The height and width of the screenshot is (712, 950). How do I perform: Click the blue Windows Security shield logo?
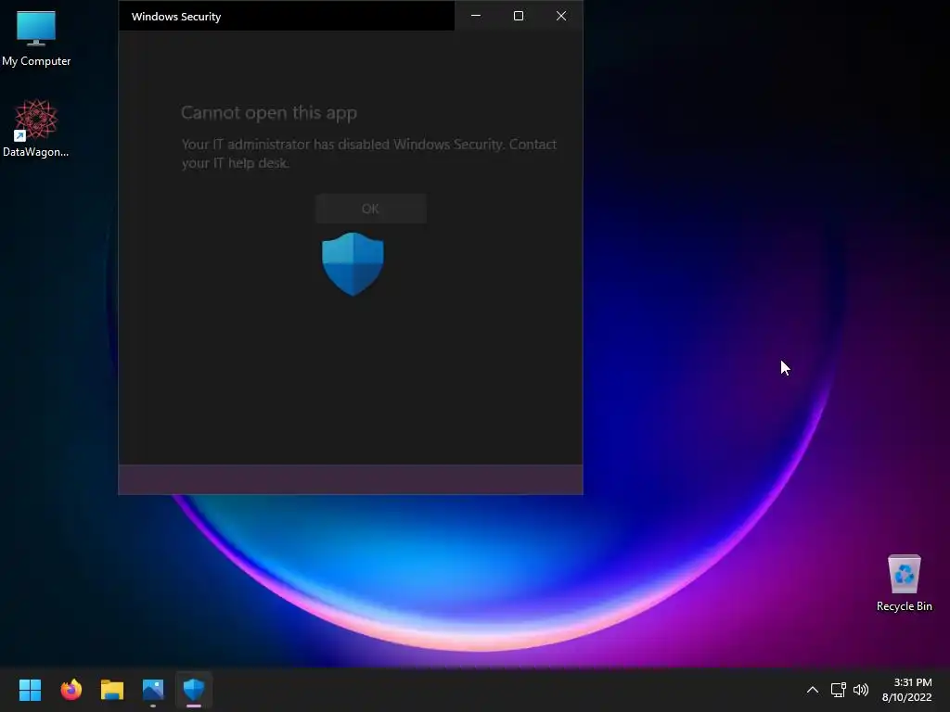pos(353,264)
